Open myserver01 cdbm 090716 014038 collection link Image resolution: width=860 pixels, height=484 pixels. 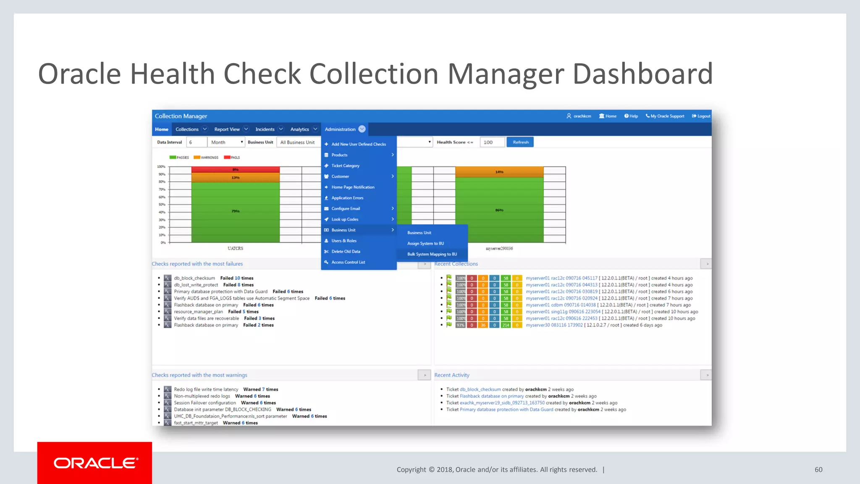click(561, 305)
